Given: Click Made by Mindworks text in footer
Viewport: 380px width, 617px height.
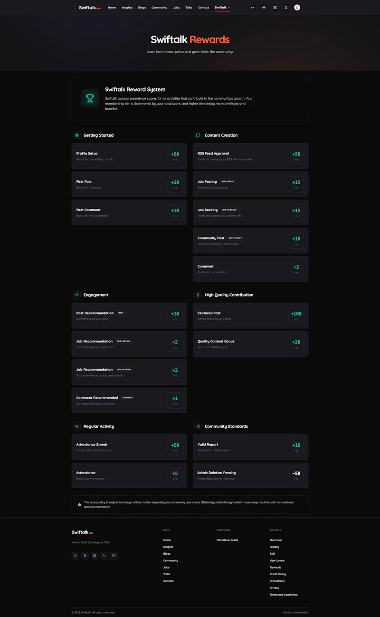Looking at the screenshot, I should (295, 612).
